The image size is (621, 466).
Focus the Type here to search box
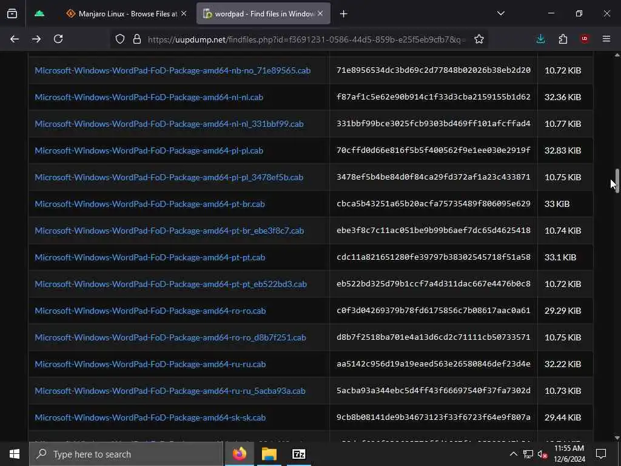pos(126,454)
